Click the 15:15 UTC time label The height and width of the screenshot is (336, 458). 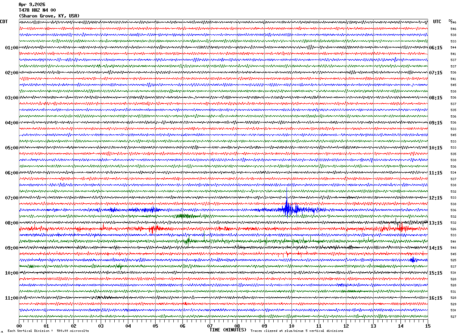pos(436,273)
